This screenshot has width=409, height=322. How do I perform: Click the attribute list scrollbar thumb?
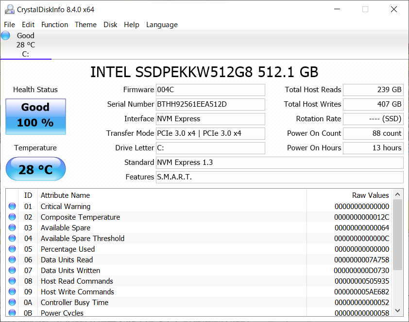(x=397, y=235)
